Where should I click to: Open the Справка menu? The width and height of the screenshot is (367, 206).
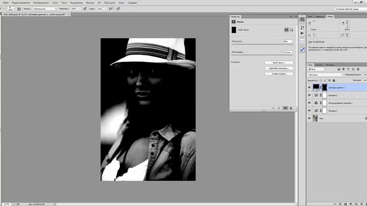(x=132, y=2)
